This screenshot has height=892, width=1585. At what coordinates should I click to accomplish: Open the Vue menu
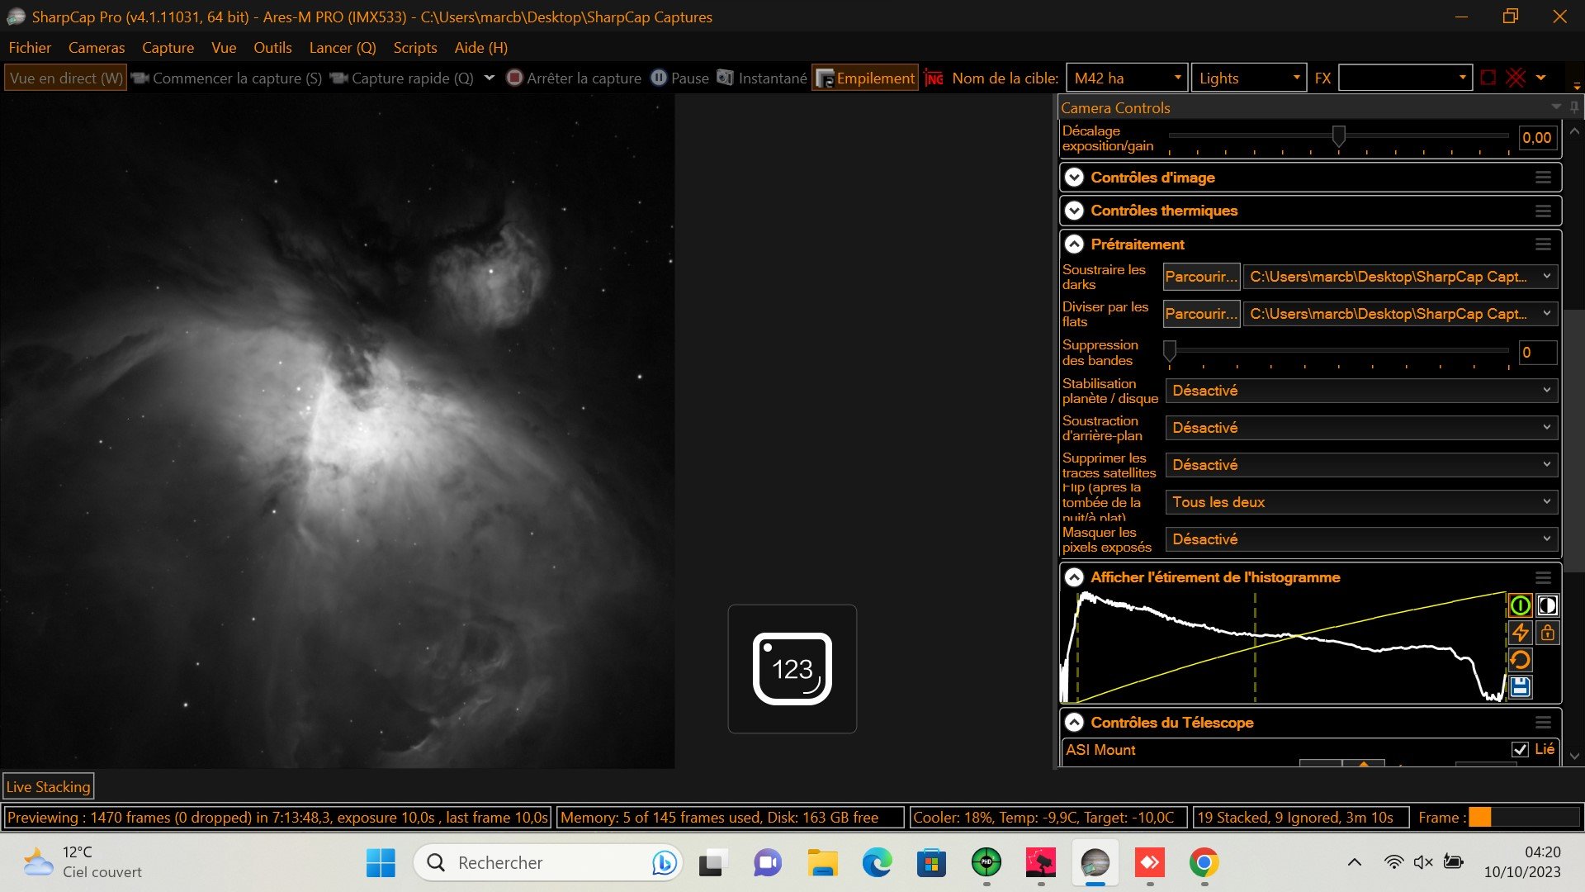click(224, 48)
